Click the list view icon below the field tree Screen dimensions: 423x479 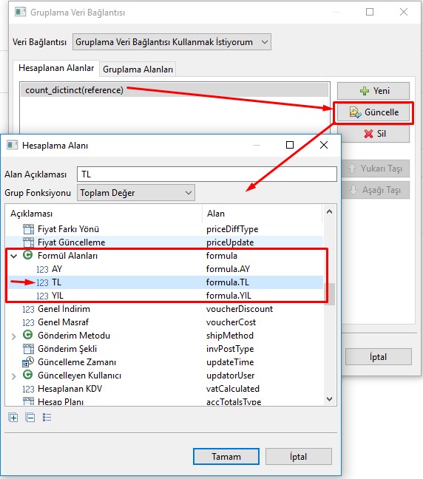(47, 418)
